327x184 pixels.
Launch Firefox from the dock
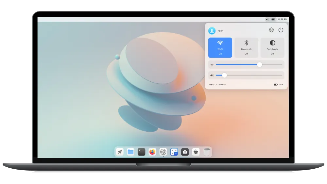tap(152, 152)
